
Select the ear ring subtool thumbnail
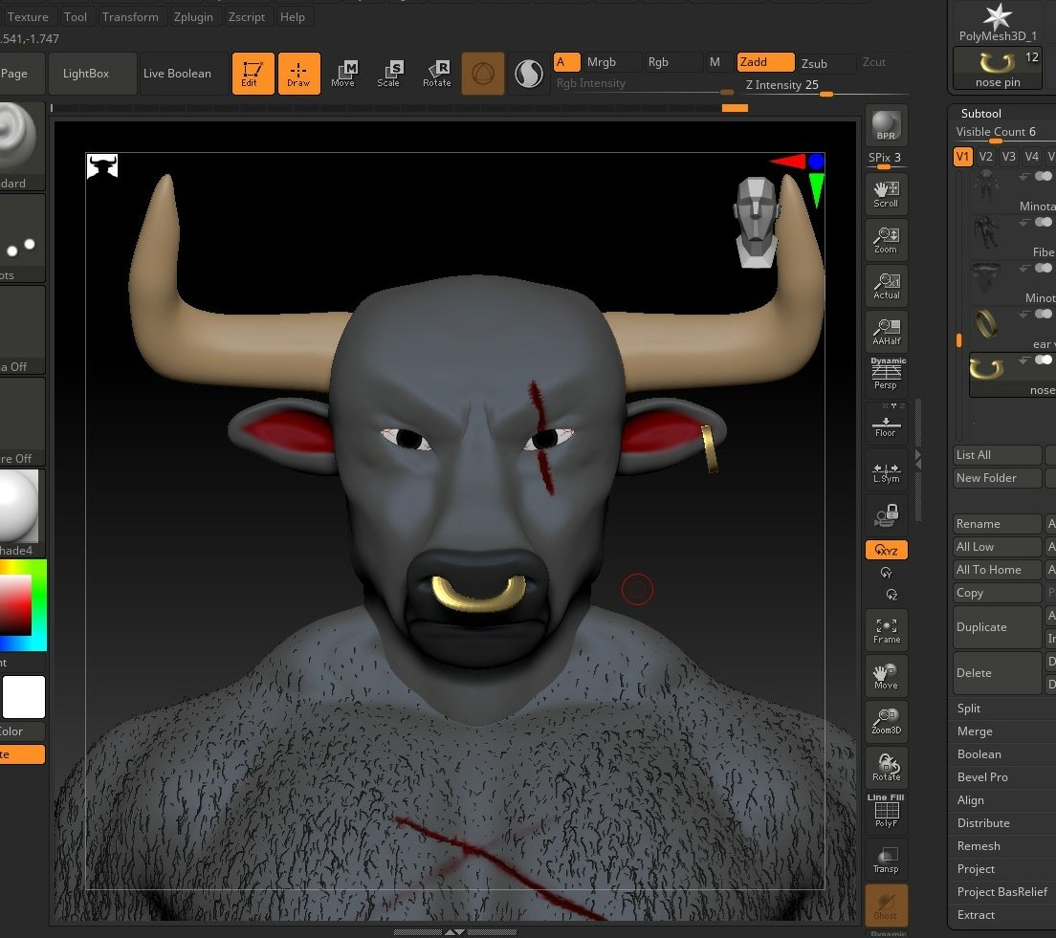coord(986,323)
